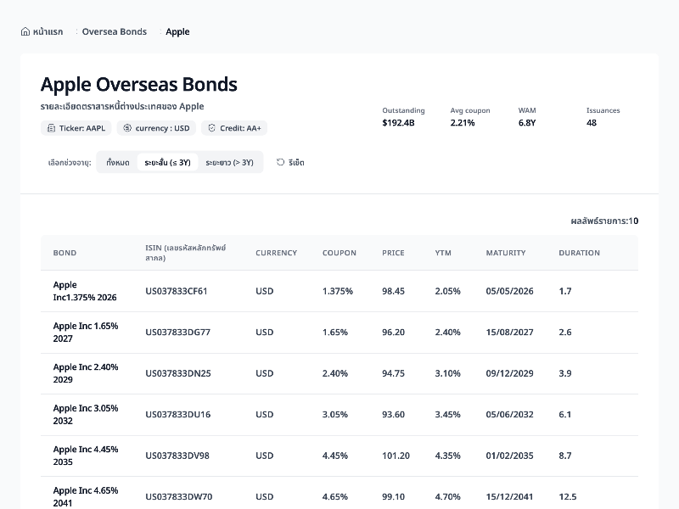Click the รีเซ็ต reset button
Viewport: 679px width, 509px height.
pos(290,162)
